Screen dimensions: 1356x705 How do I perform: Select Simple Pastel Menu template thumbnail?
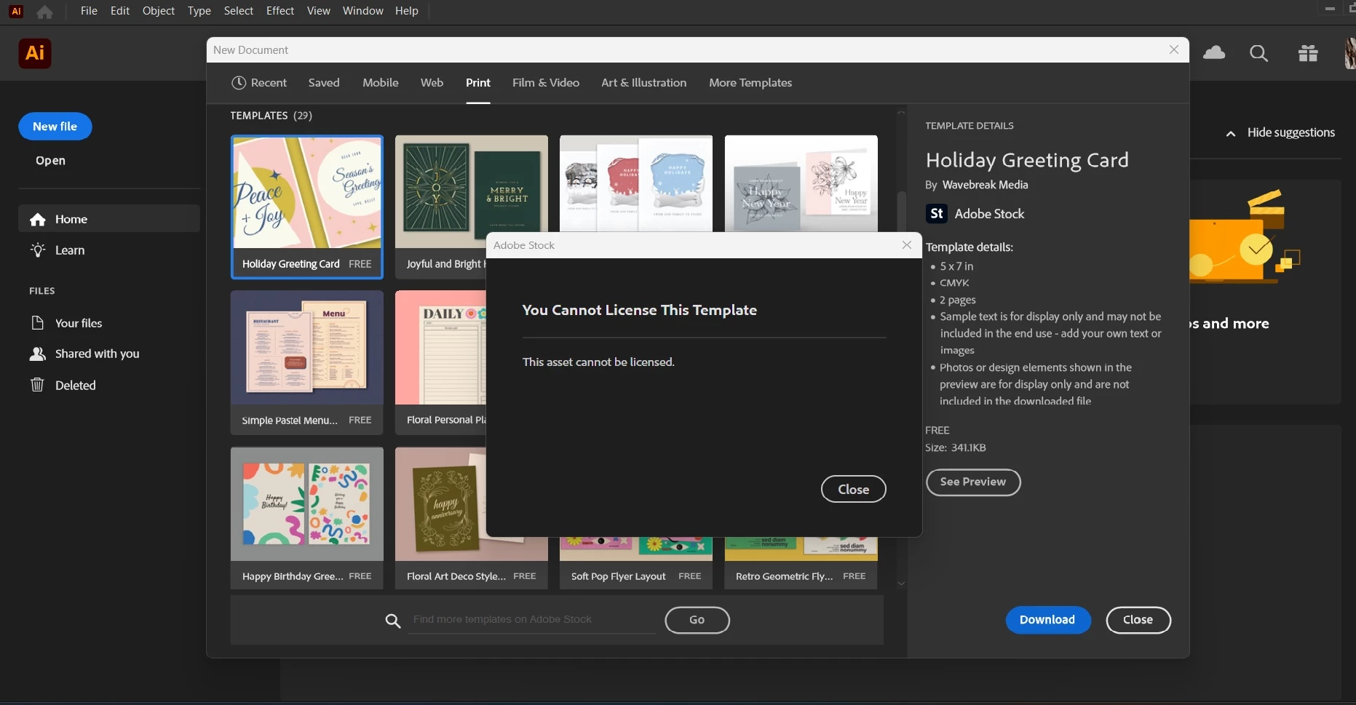[307, 348]
